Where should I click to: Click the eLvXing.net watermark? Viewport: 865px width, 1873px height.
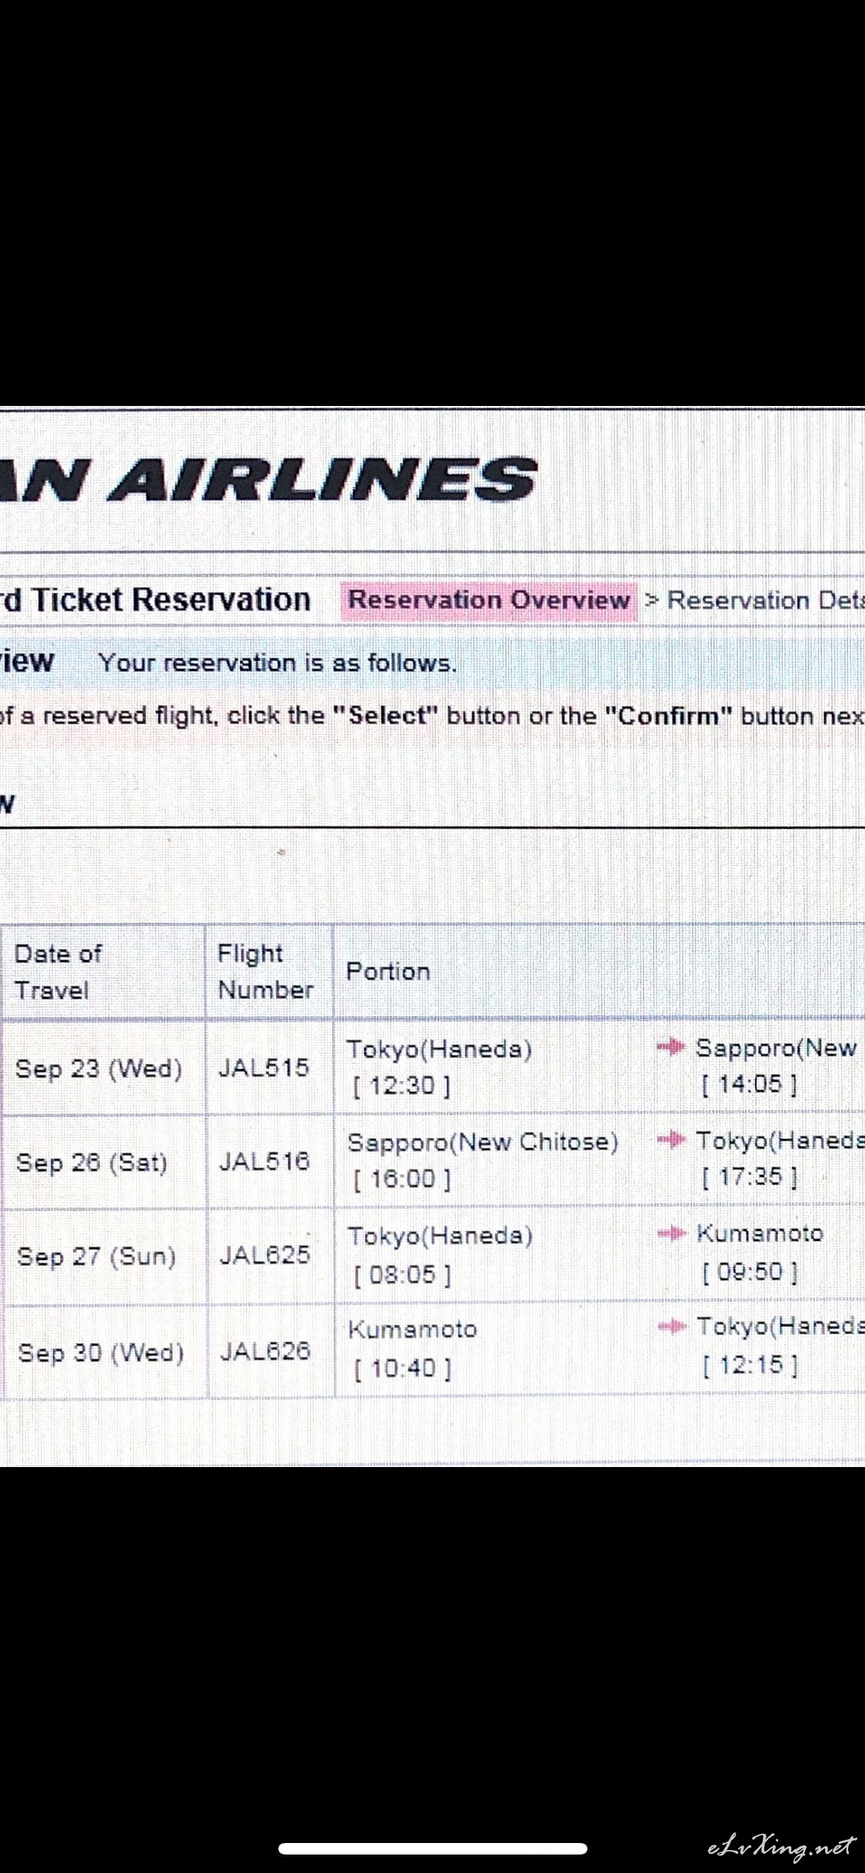(780, 1845)
